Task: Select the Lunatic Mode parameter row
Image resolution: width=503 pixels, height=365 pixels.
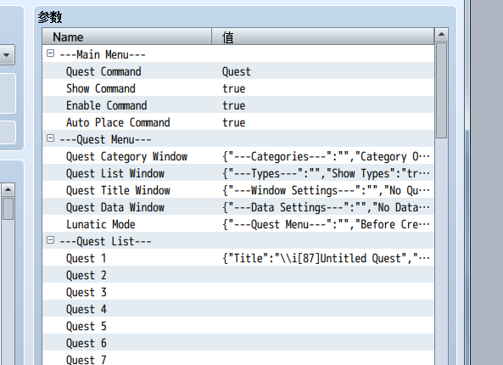Action: (x=238, y=224)
